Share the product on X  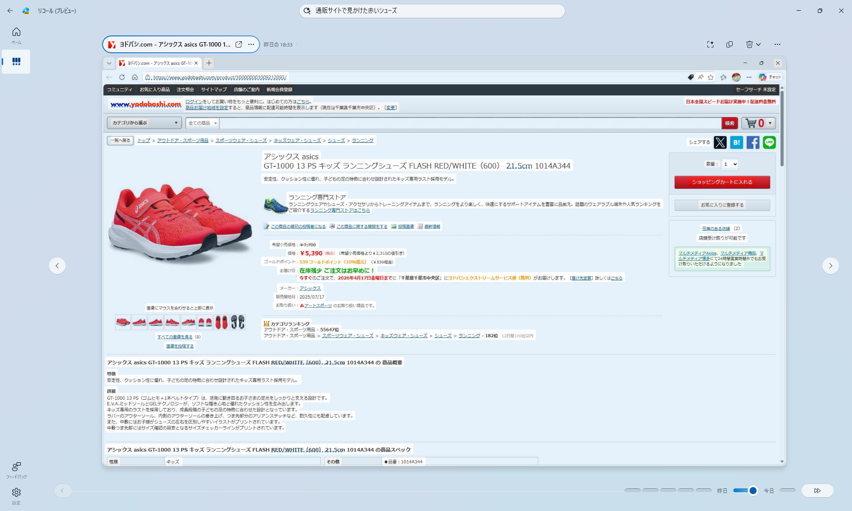(720, 142)
